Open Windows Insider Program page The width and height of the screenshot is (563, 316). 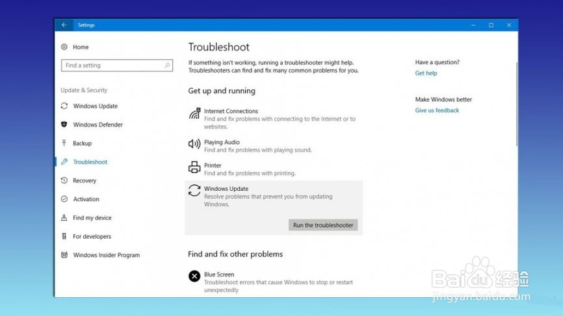click(106, 255)
